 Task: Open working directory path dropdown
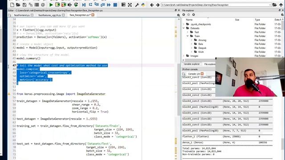[270, 5]
